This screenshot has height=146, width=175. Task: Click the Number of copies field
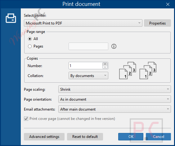[x=86, y=66]
